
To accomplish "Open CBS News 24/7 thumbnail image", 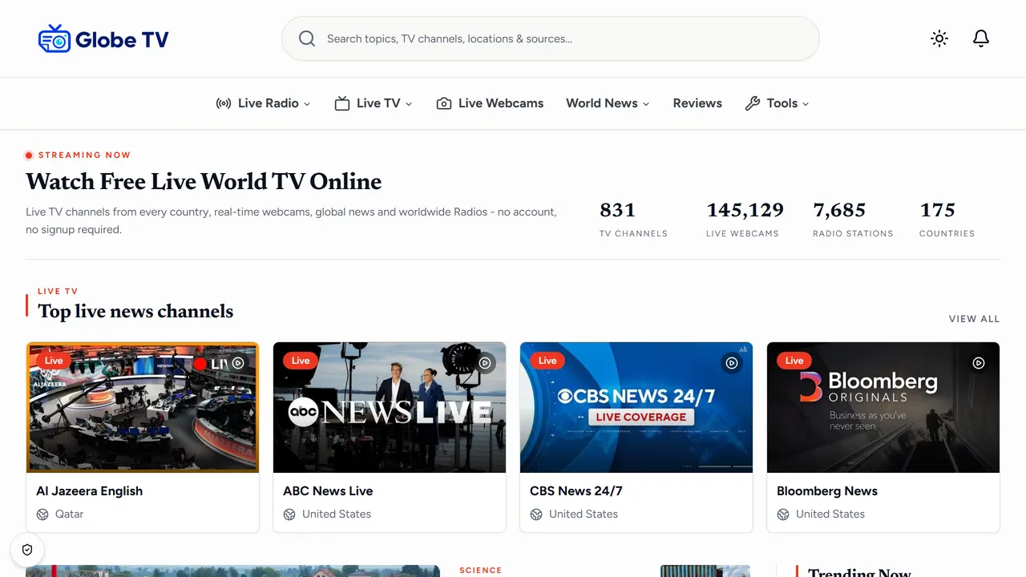I will point(636,408).
